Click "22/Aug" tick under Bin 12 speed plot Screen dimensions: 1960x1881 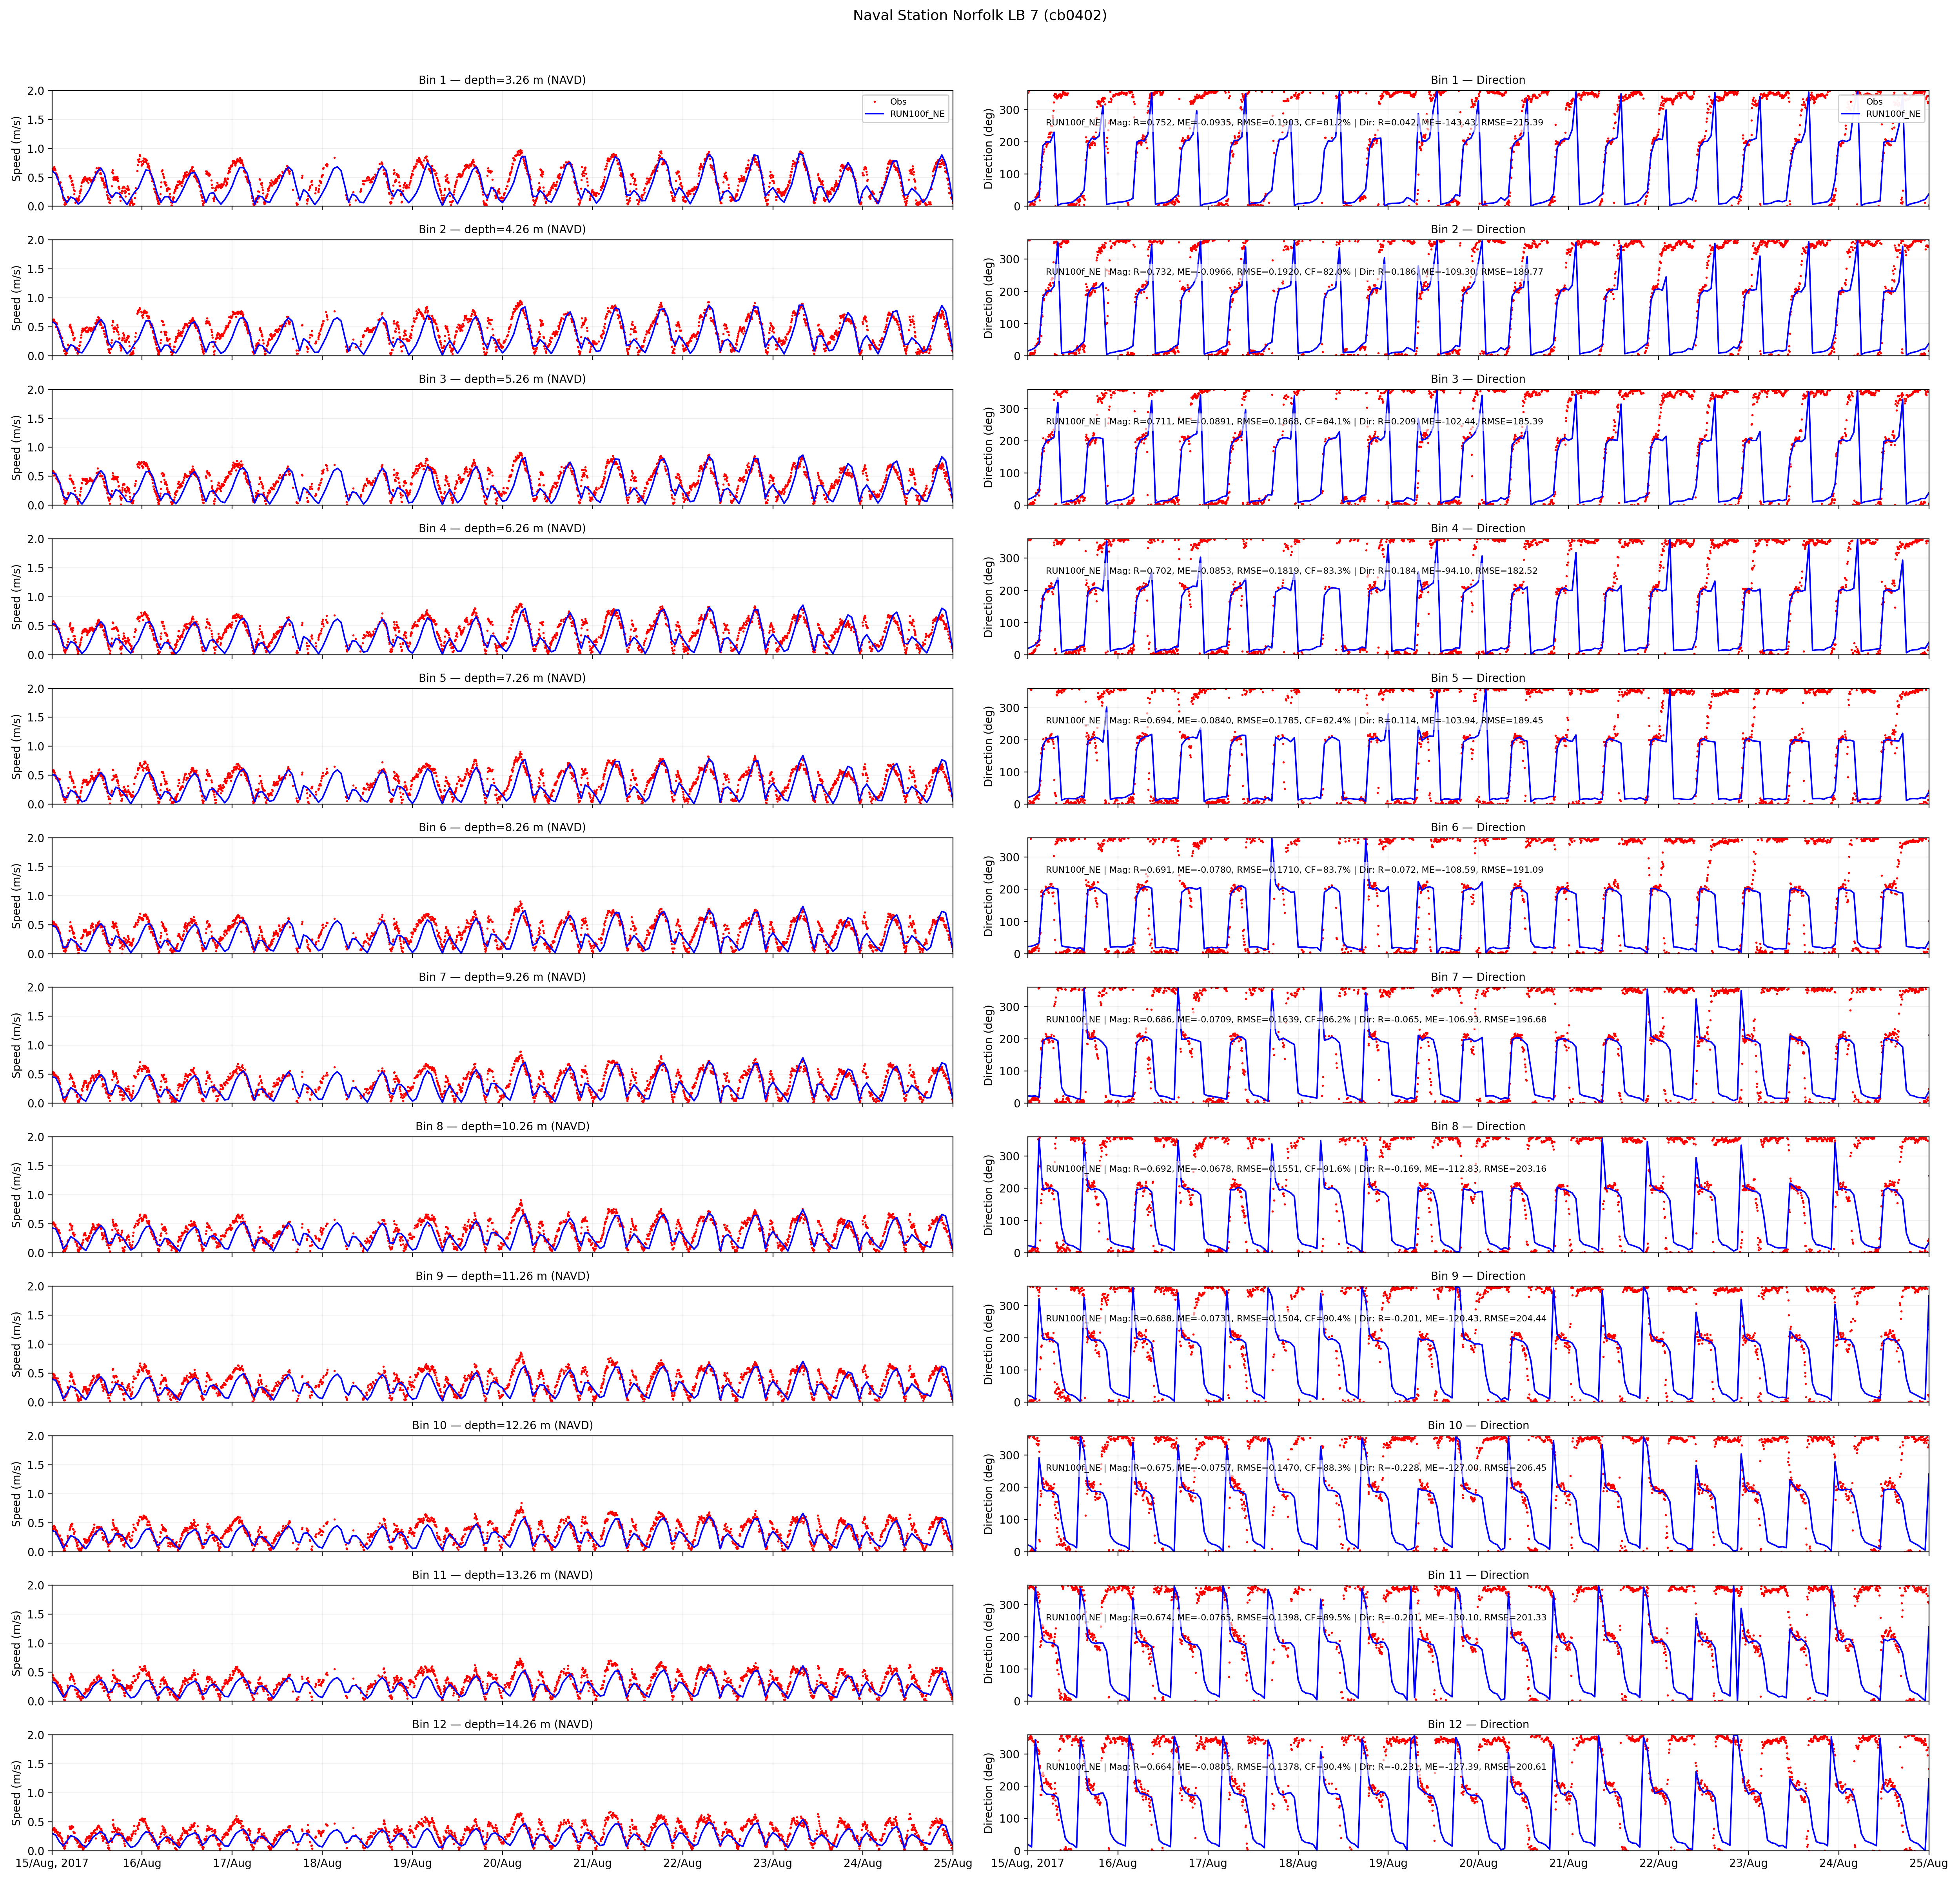pos(682,1863)
